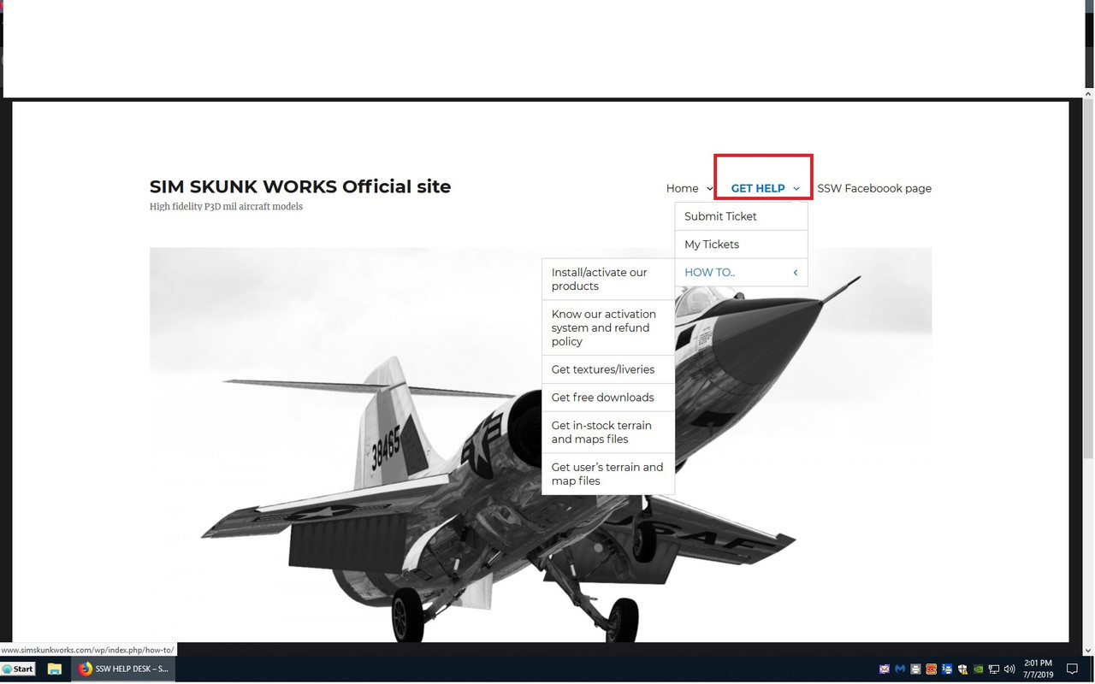Click the SIM SKUNK WORKS Official site title

click(300, 186)
